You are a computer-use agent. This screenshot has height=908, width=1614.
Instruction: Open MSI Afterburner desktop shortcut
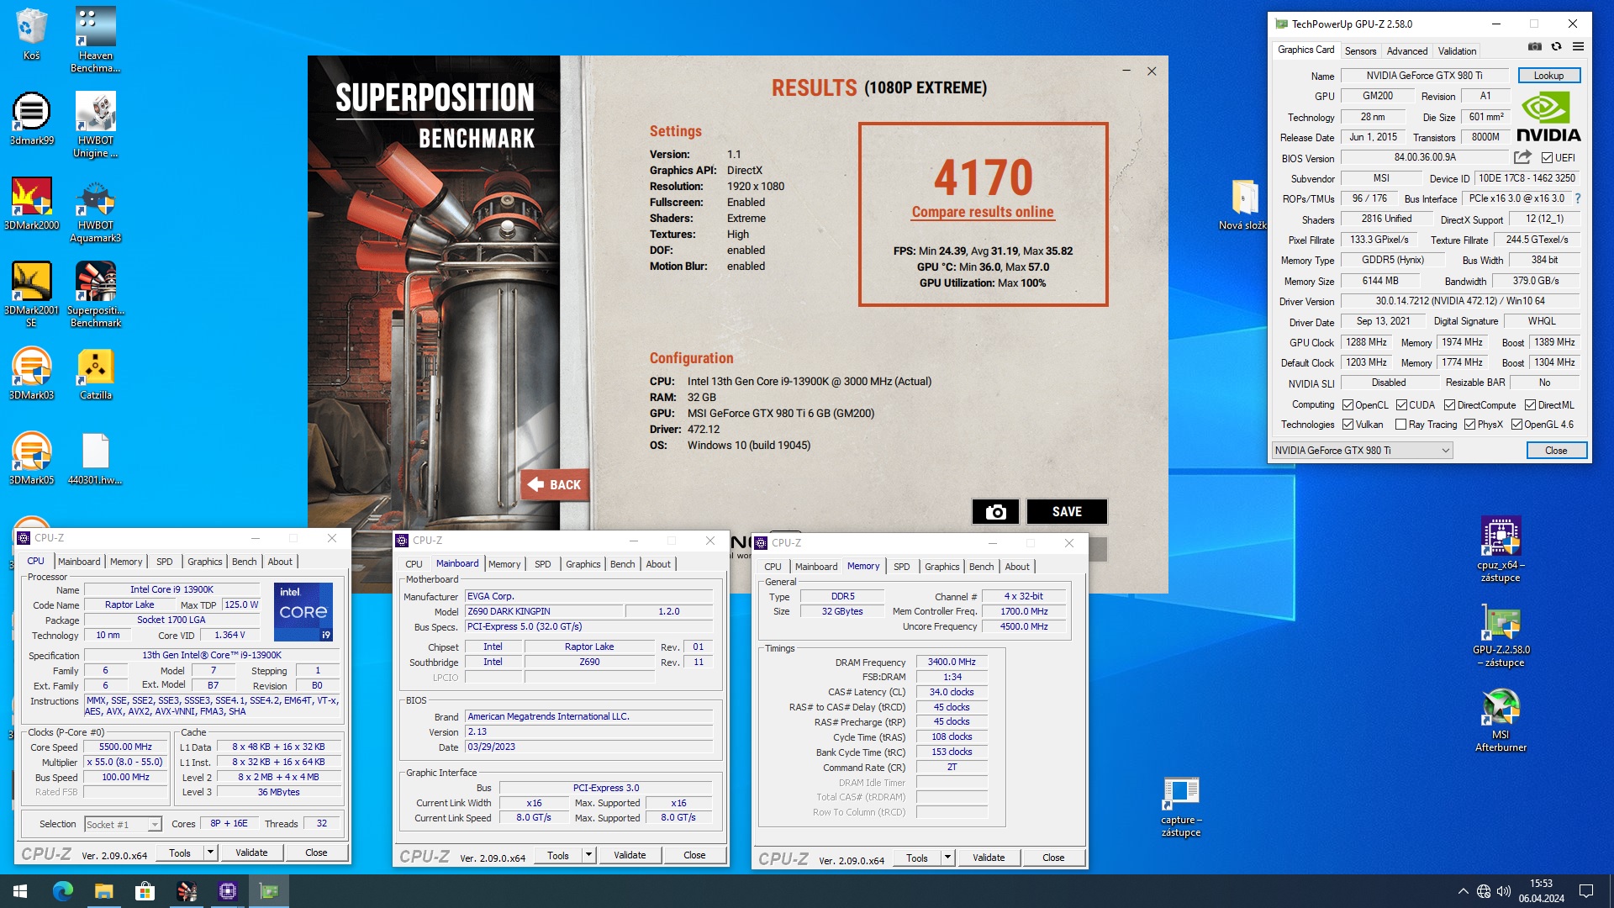pos(1501,720)
